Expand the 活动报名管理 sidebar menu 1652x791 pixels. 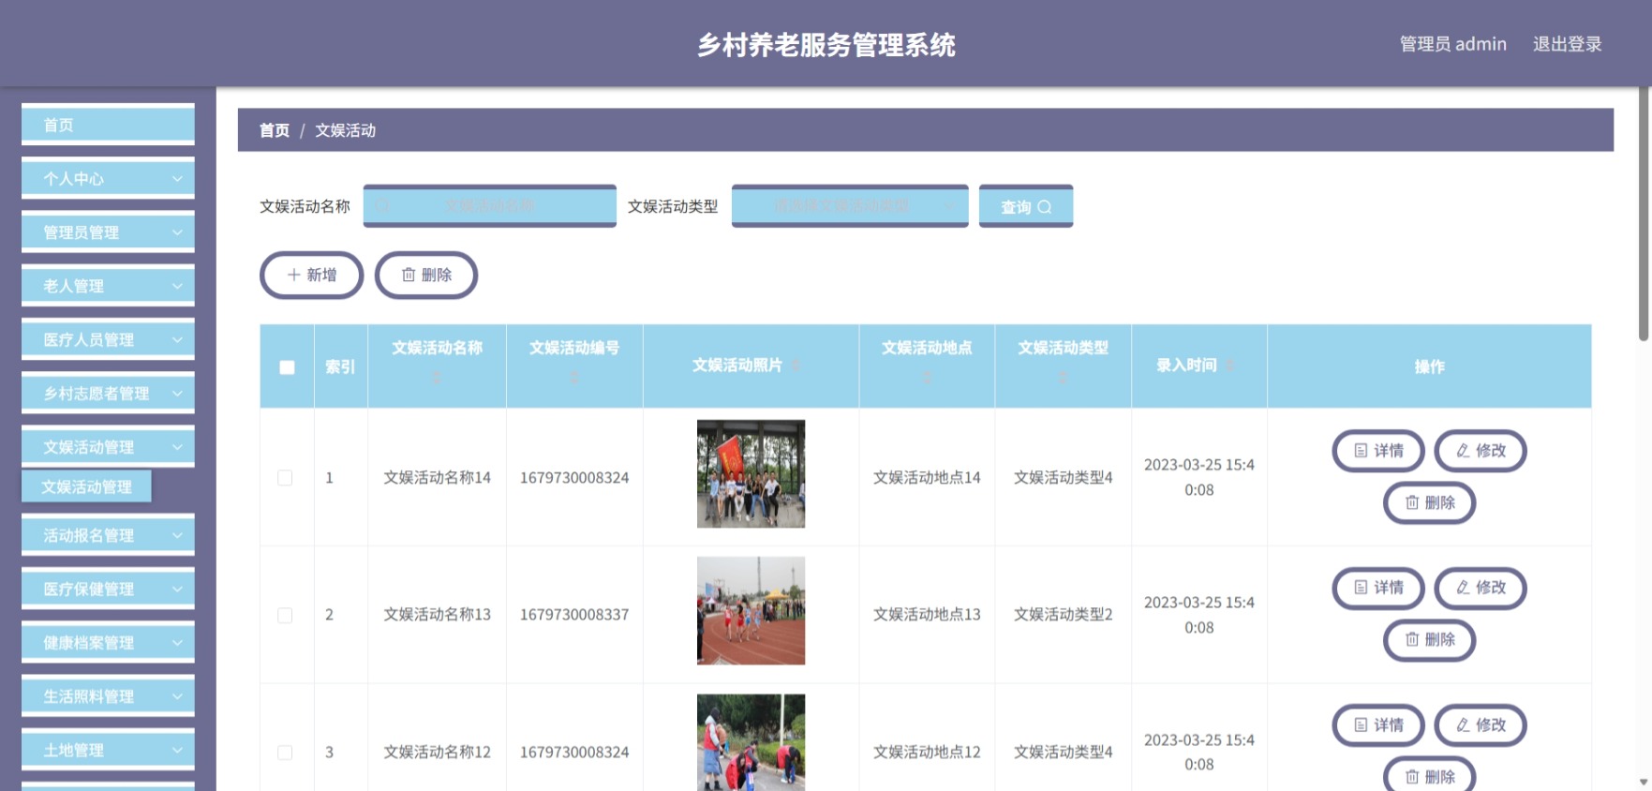click(x=108, y=535)
